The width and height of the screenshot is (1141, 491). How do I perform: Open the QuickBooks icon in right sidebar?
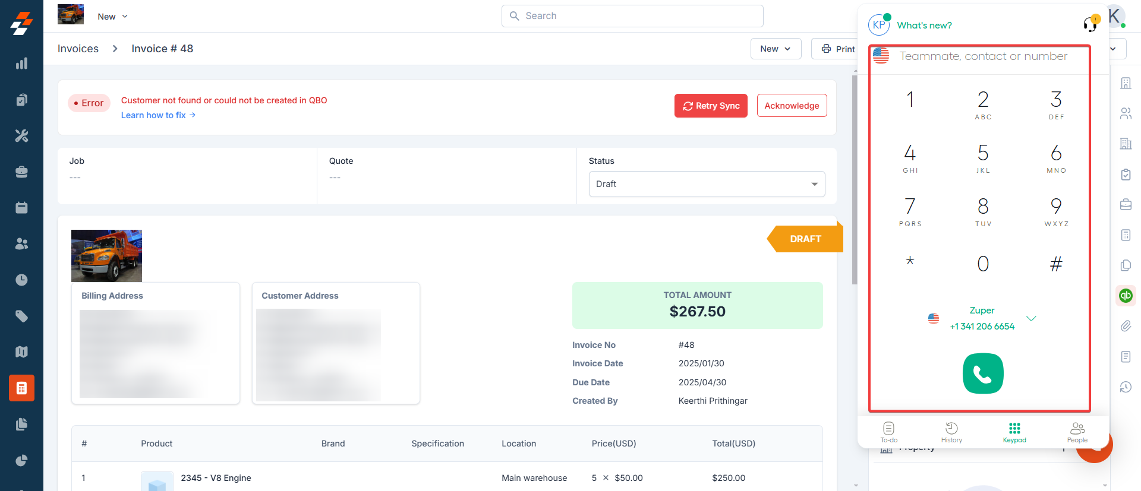tap(1126, 296)
